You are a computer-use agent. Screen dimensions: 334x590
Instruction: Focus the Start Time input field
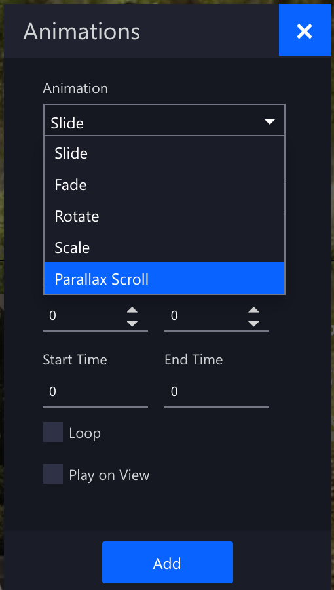click(96, 392)
